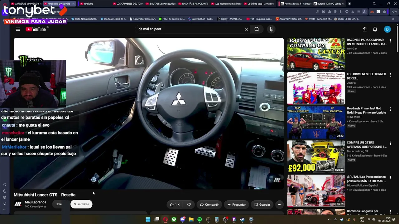Go to the YouTube home logo

[36, 29]
